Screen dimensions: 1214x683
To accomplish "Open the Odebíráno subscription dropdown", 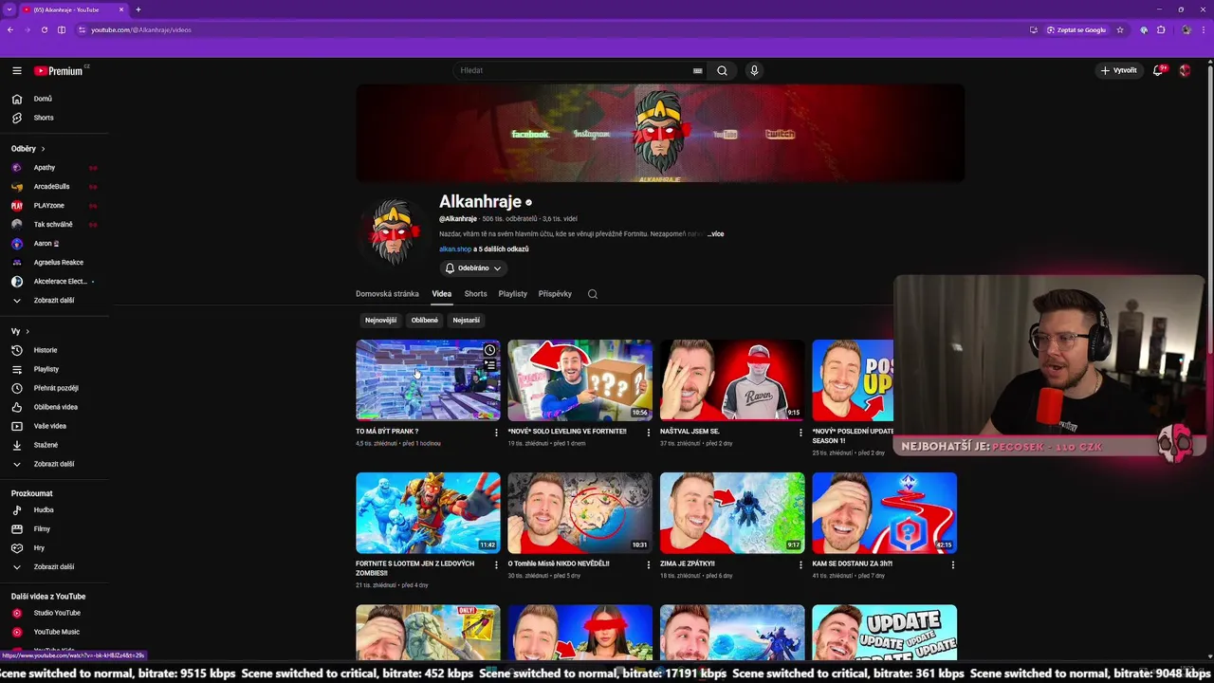I will [472, 268].
